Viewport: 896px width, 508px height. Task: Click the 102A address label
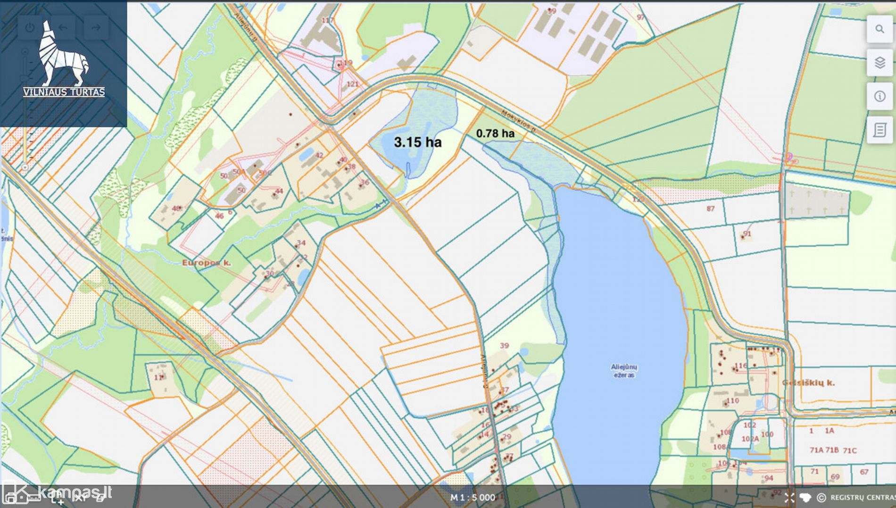(x=750, y=439)
